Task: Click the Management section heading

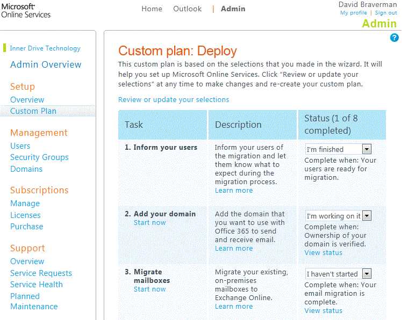Action: [39, 133]
